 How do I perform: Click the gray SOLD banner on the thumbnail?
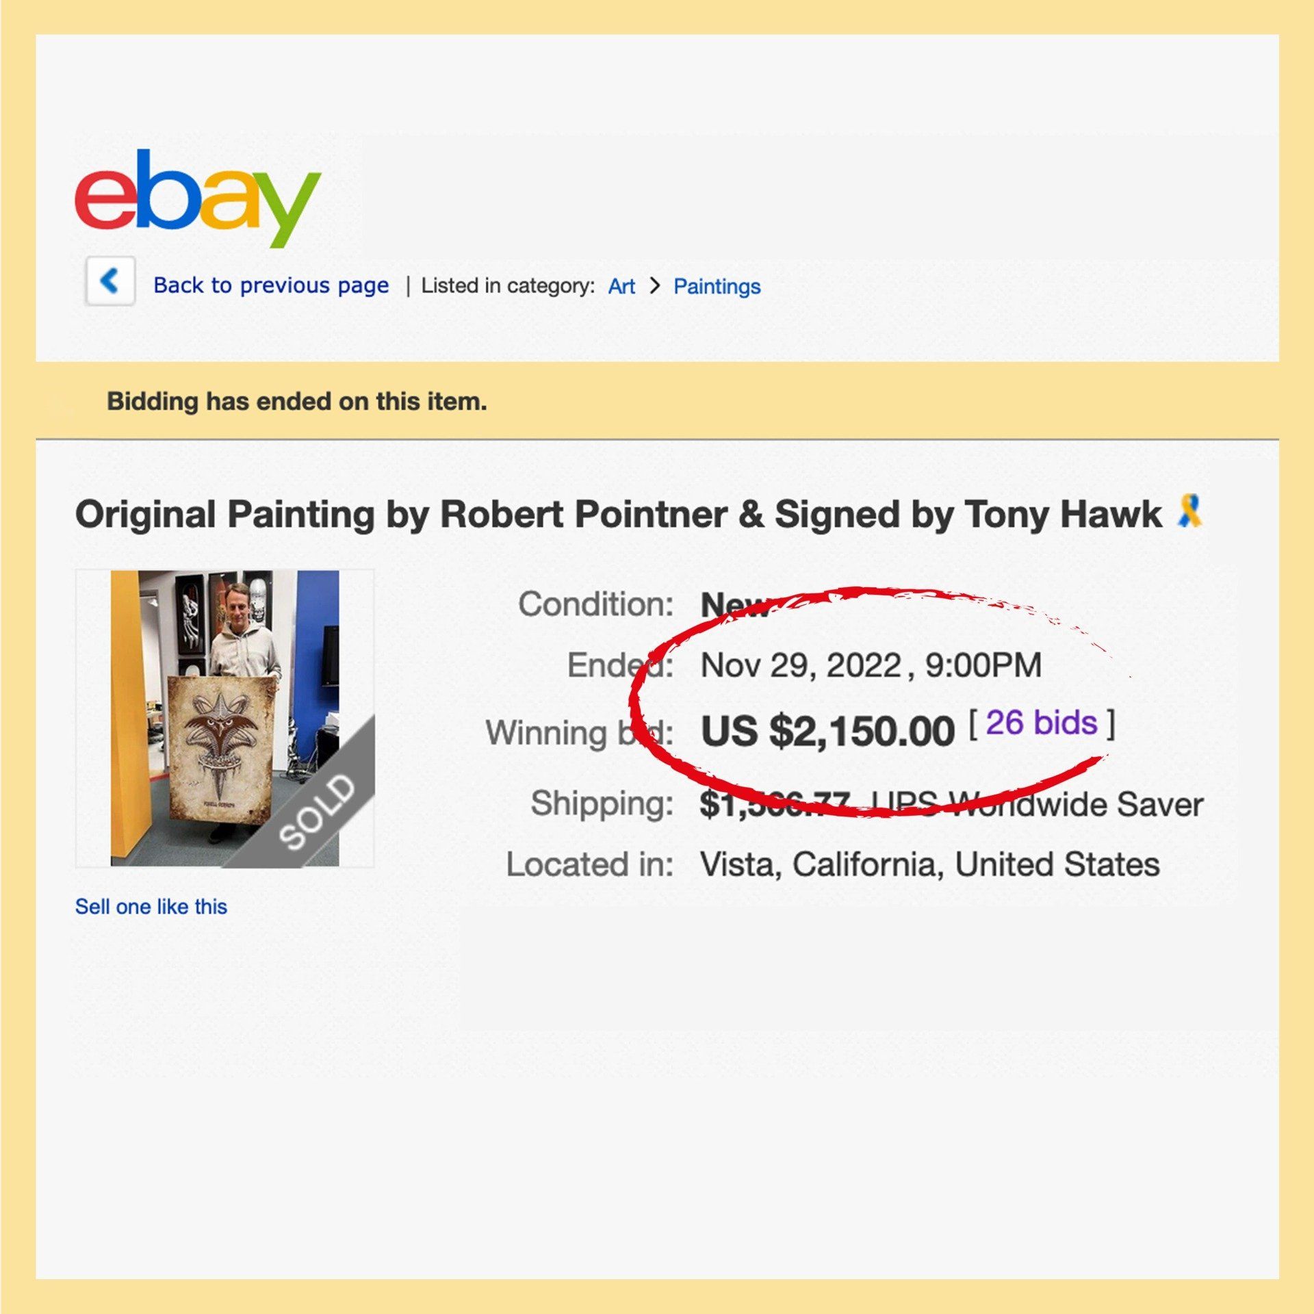[318, 811]
